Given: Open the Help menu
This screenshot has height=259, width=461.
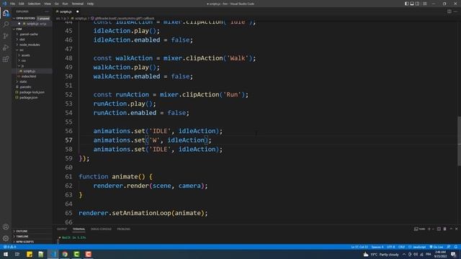Looking at the screenshot, I should click(x=90, y=4).
